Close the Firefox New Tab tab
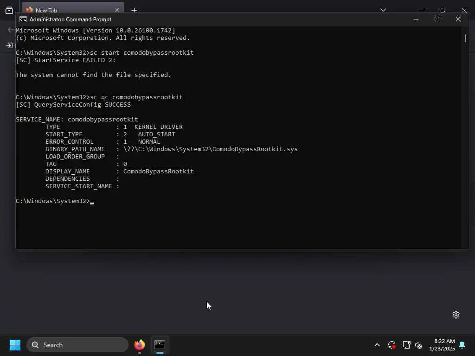 pos(117,10)
